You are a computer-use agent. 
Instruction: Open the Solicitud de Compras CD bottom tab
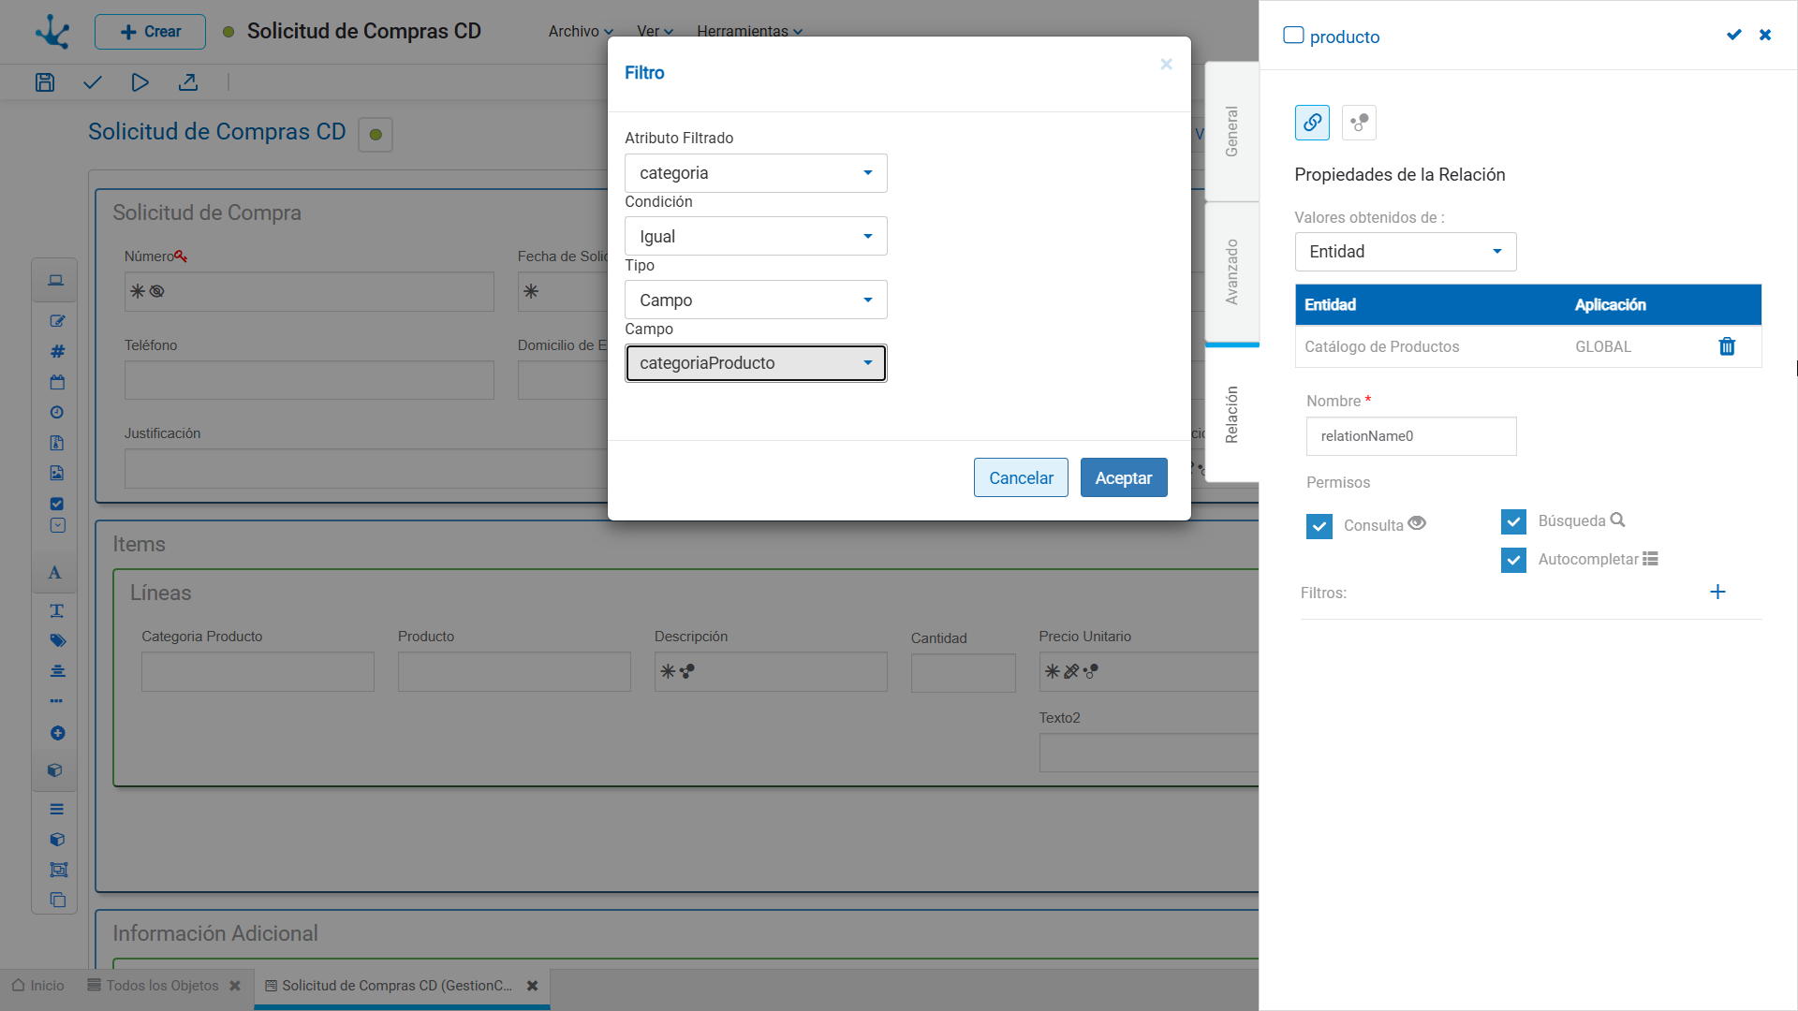coord(389,986)
